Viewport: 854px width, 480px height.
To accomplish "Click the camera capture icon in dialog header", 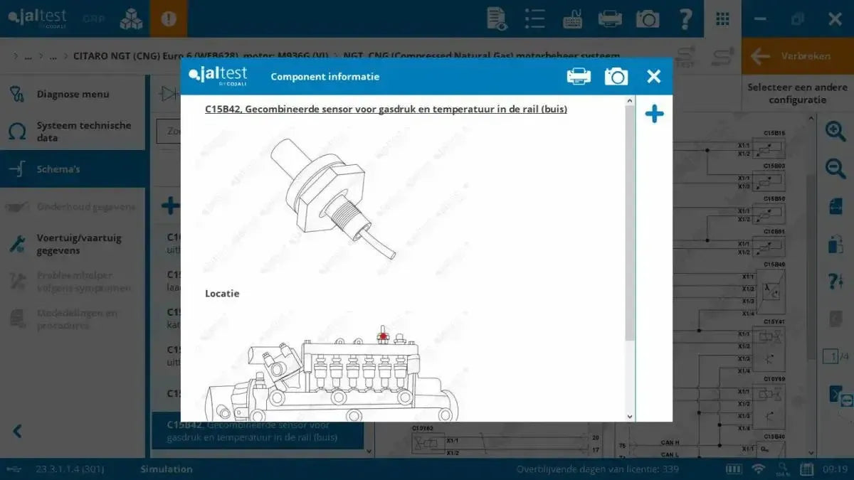I will click(616, 76).
